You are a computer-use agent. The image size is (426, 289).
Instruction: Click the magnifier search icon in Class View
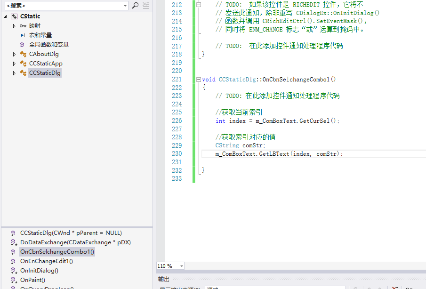point(135,6)
